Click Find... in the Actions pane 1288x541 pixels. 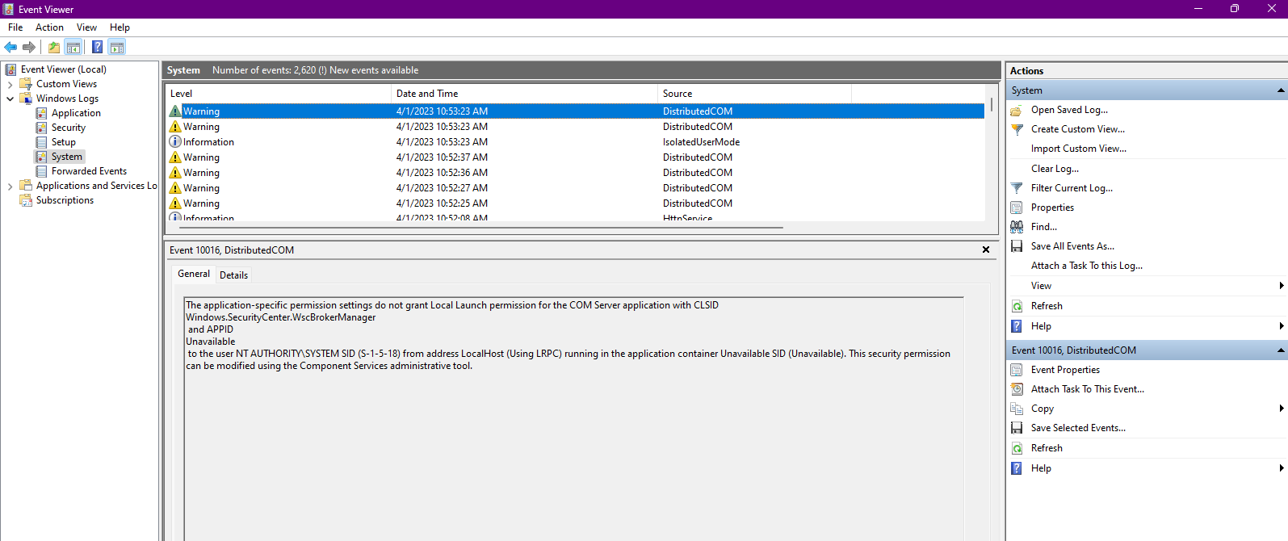1044,227
